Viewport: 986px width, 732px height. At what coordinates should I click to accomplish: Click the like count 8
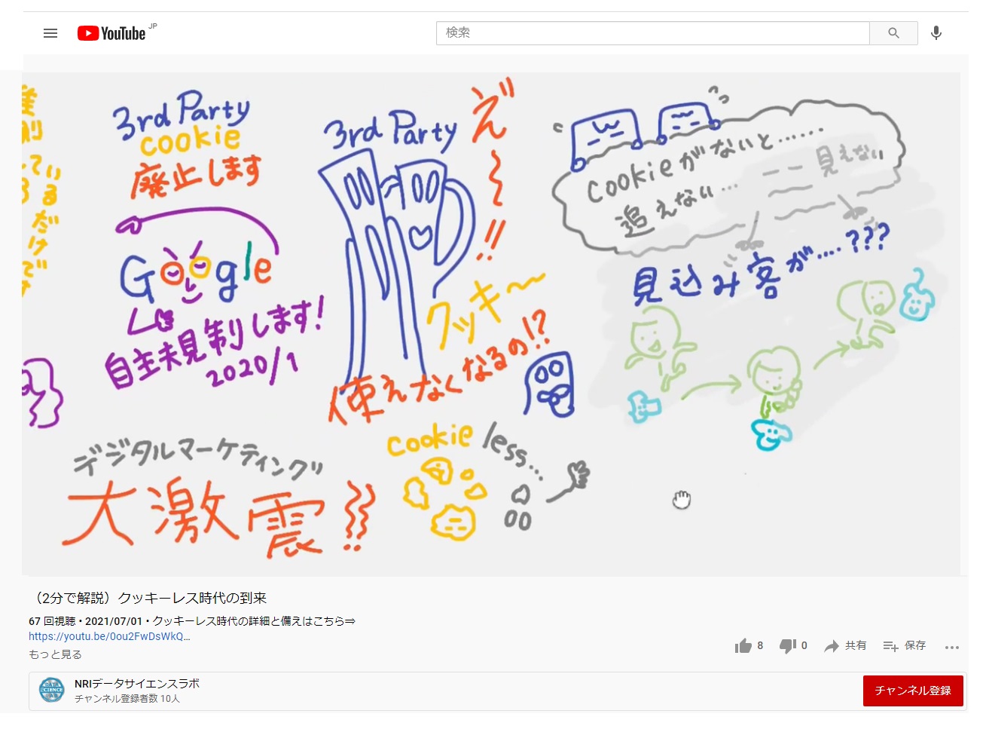[760, 645]
